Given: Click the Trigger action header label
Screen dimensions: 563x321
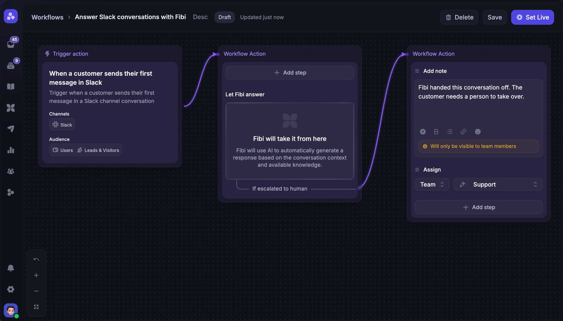Looking at the screenshot, I should click(70, 54).
